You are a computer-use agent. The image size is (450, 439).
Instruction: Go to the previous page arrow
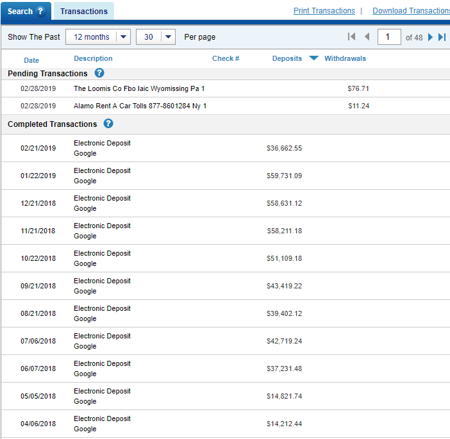pyautogui.click(x=367, y=37)
